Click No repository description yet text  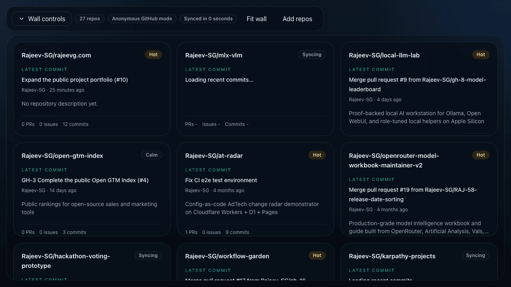click(59, 104)
